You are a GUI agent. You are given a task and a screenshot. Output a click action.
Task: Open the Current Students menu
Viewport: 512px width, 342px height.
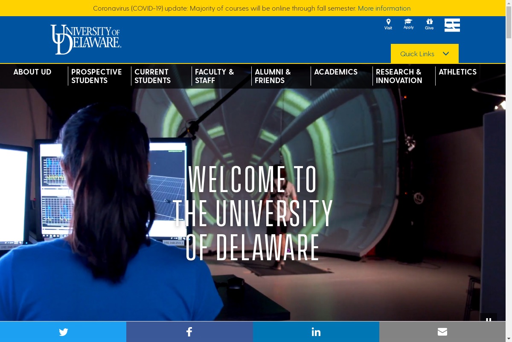153,76
